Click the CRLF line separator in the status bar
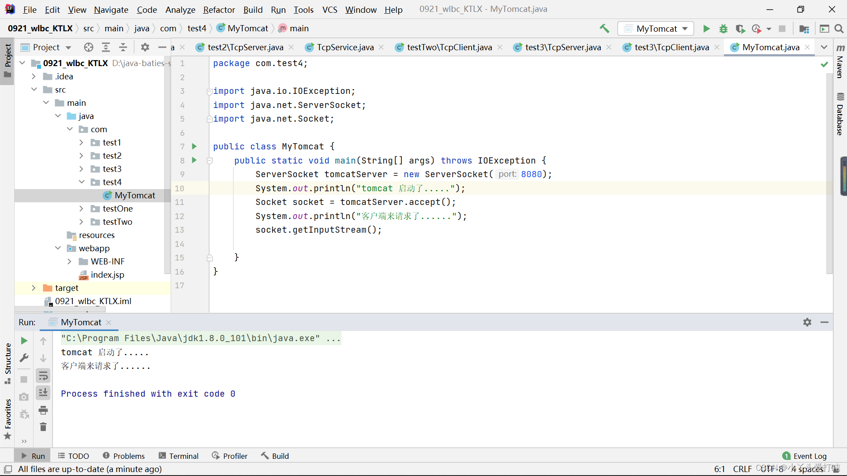The width and height of the screenshot is (847, 476). pos(742,469)
